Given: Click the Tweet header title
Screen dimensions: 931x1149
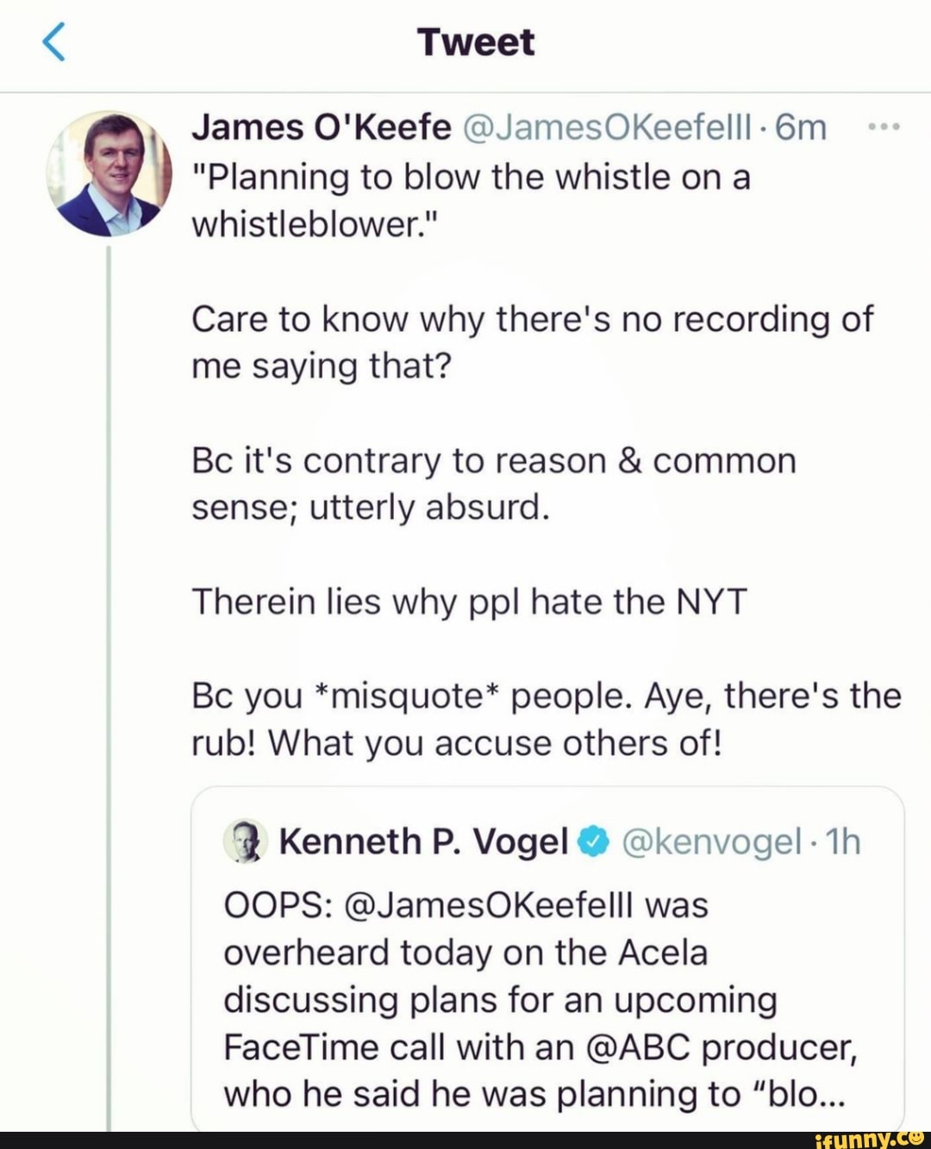Looking at the screenshot, I should tap(476, 42).
